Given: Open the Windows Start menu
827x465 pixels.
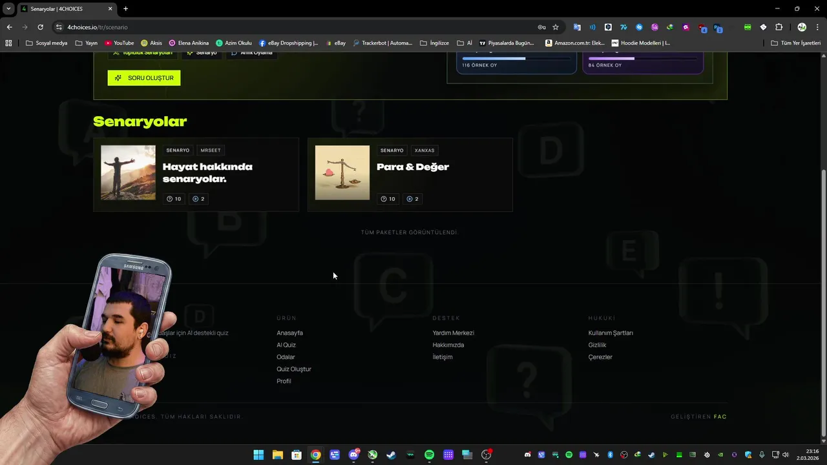Looking at the screenshot, I should pos(258,455).
